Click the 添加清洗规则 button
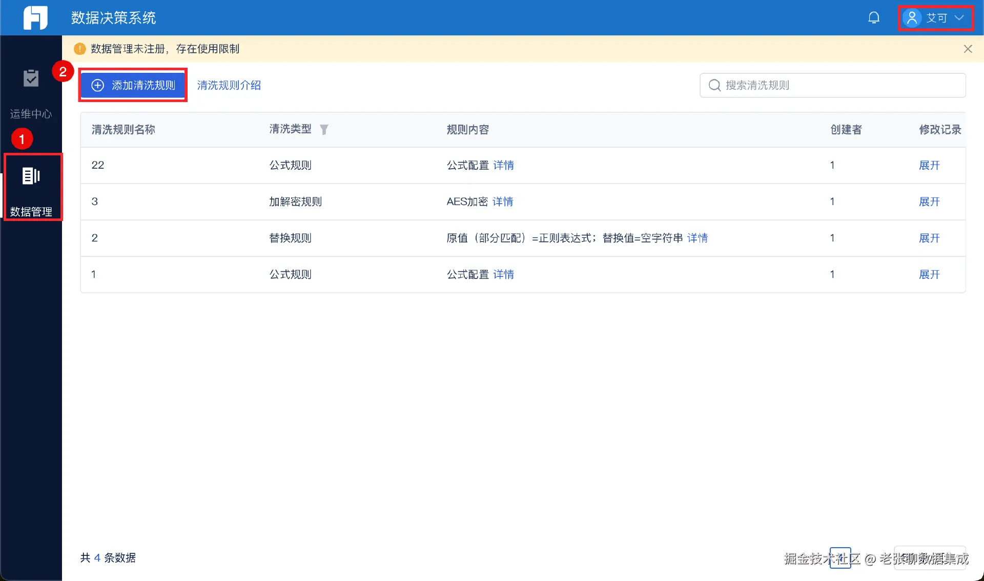Screen dimensions: 984x581 133,85
